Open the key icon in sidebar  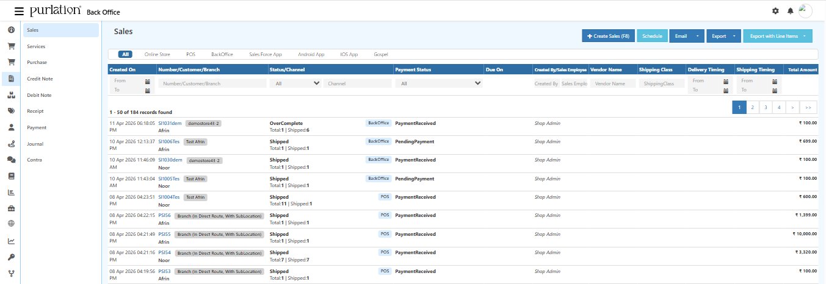point(11,257)
